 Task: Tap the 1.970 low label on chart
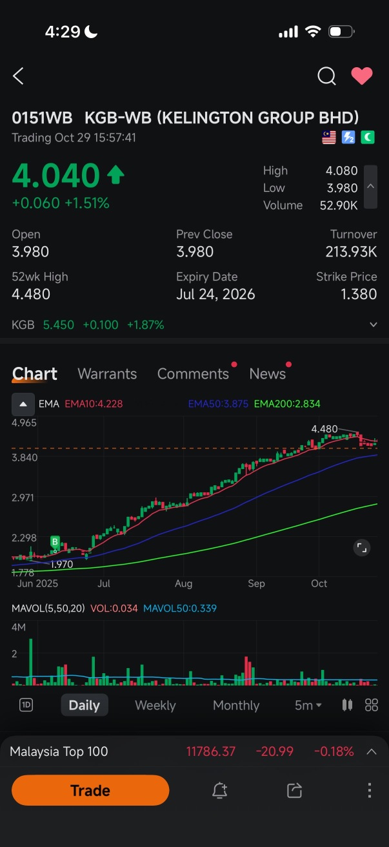coord(62,564)
